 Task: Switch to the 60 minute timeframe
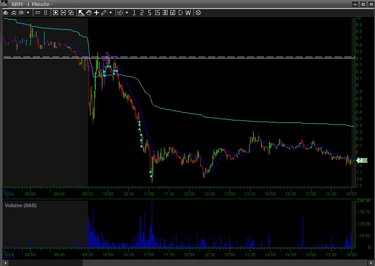[173, 13]
